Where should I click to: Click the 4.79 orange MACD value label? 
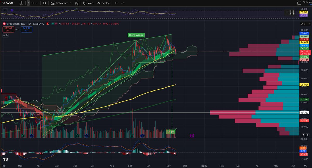click(303, 148)
